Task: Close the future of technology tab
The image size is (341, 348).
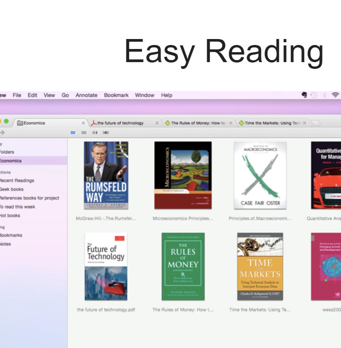Action: (x=157, y=123)
